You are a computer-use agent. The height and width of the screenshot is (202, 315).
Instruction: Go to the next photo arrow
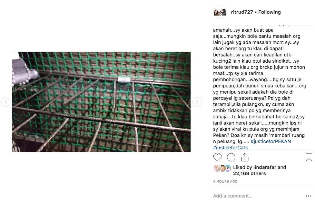tap(197, 102)
